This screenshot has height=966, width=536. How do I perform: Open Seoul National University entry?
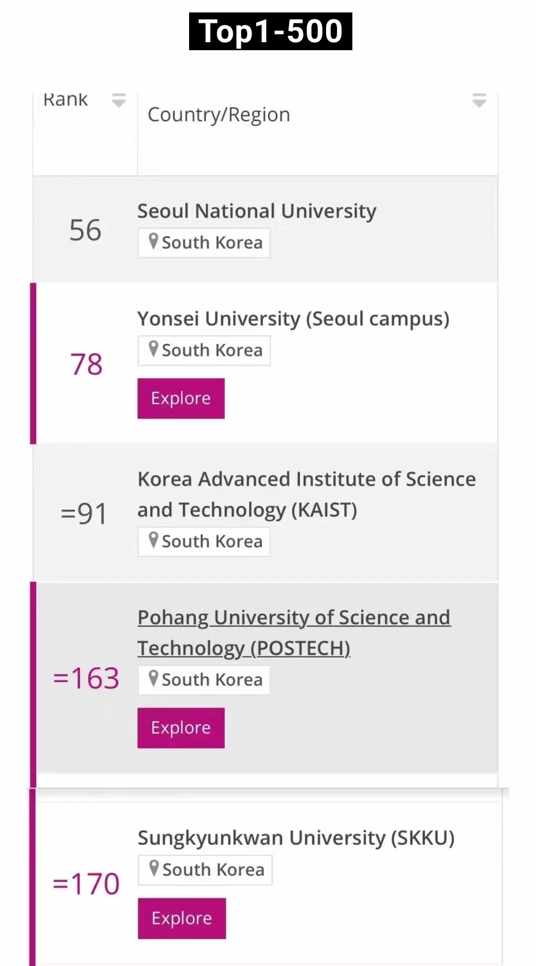(257, 211)
